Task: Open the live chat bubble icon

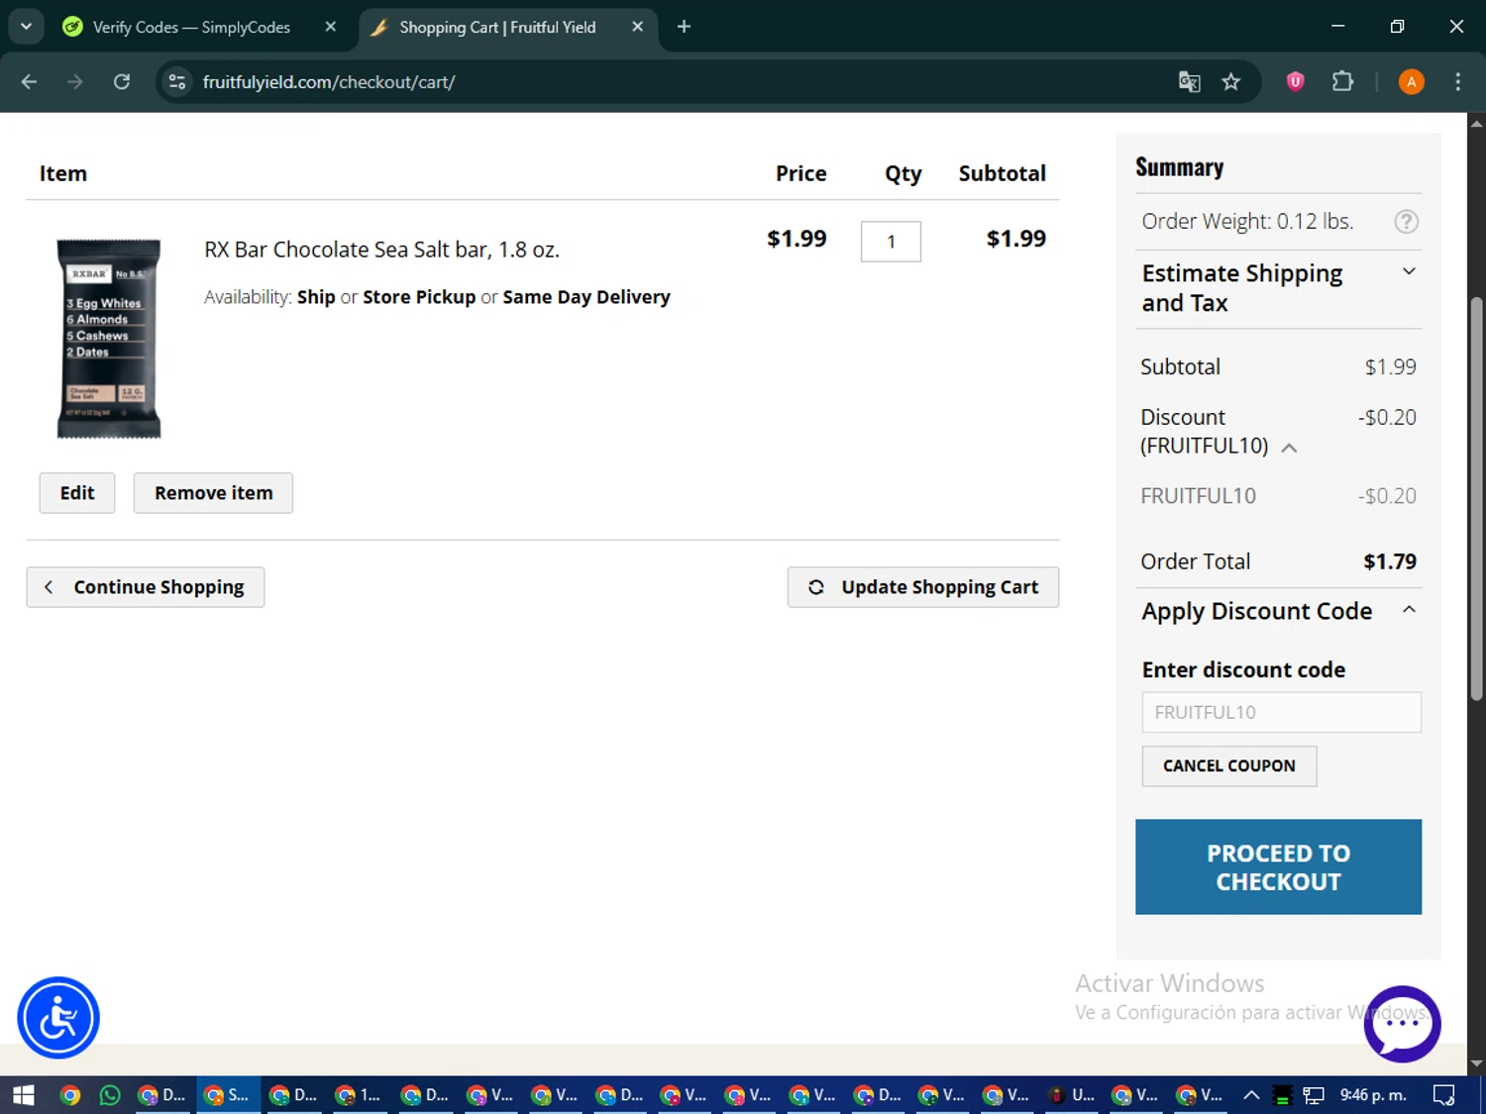Action: point(1402,1024)
